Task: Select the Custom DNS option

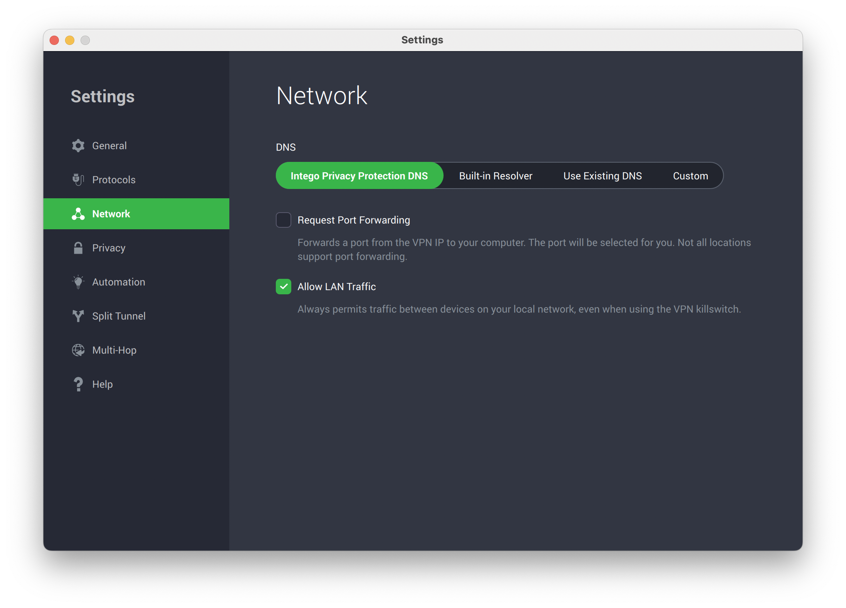Action: (x=690, y=176)
